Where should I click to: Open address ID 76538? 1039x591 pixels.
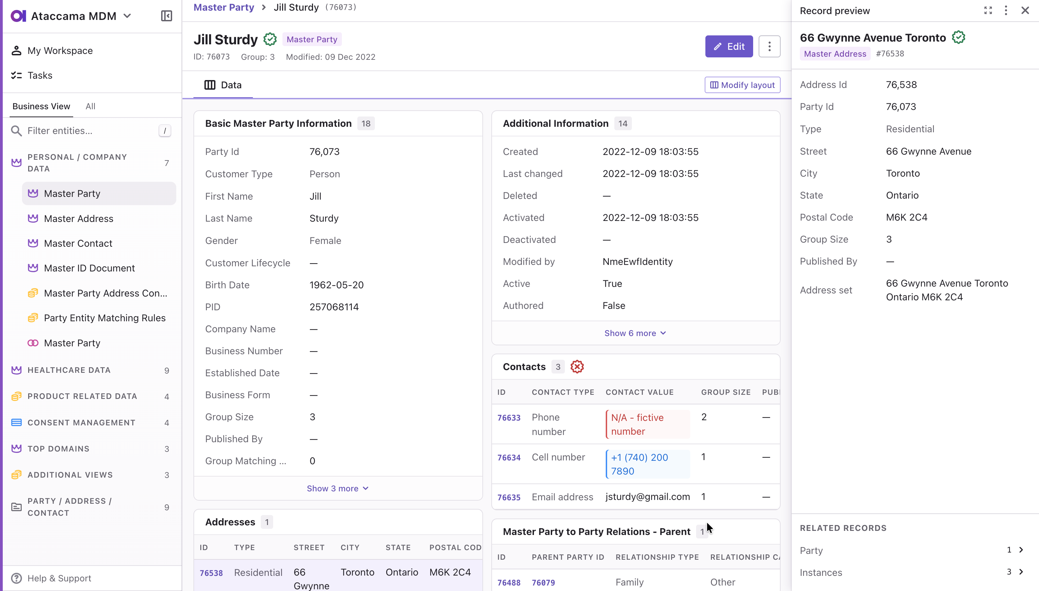[x=211, y=573]
